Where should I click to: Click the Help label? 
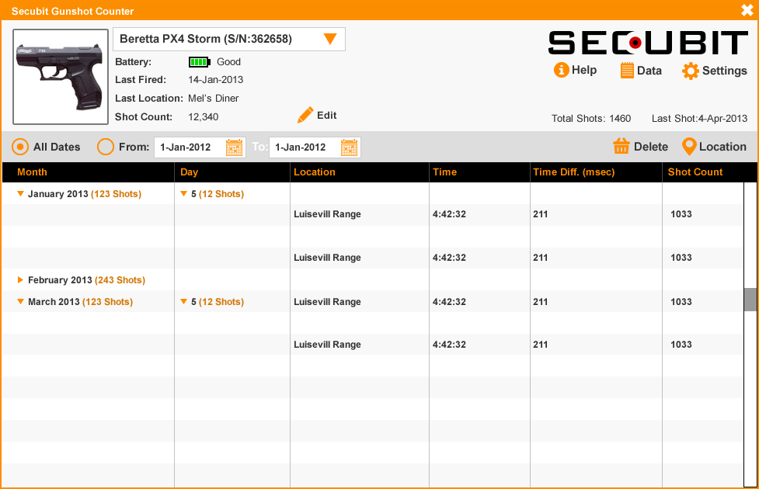(583, 70)
